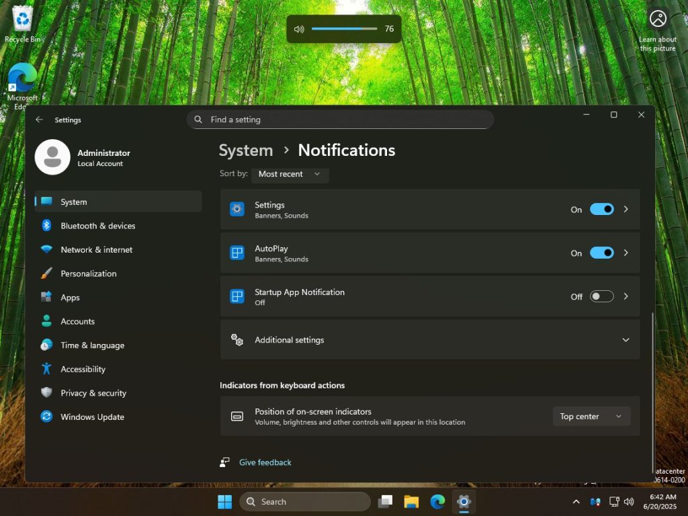Select Time & language from the sidebar
The width and height of the screenshot is (688, 516).
coord(91,345)
